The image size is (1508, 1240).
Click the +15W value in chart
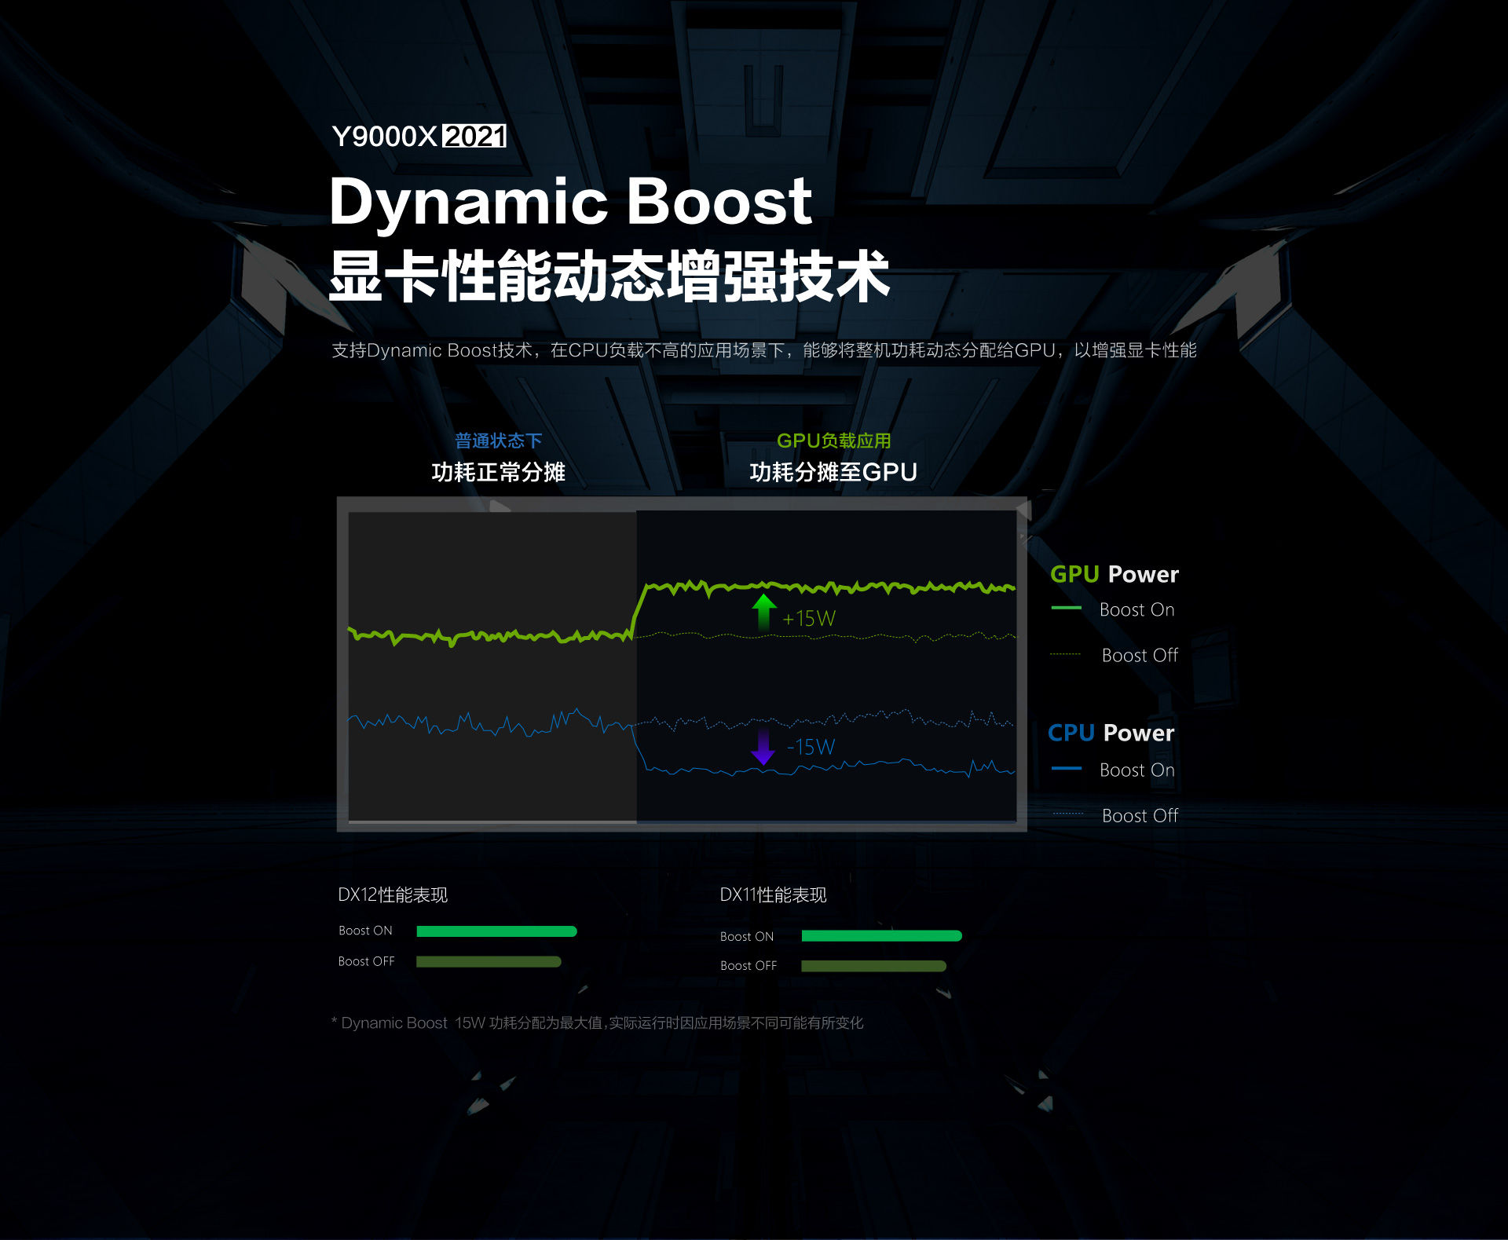click(x=809, y=619)
